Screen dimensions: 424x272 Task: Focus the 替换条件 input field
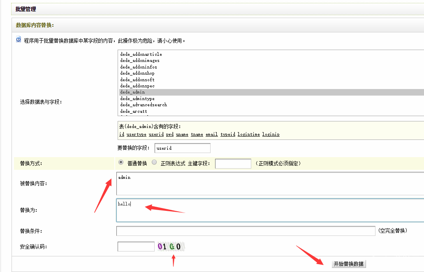[x=246, y=231]
